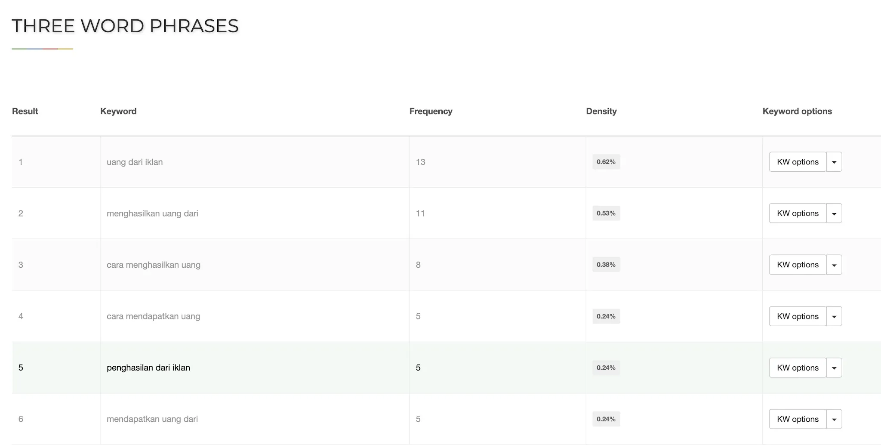This screenshot has width=881, height=445.
Task: Expand dropdown arrow for 'menghasilkan uang dari' row
Action: pyautogui.click(x=834, y=213)
